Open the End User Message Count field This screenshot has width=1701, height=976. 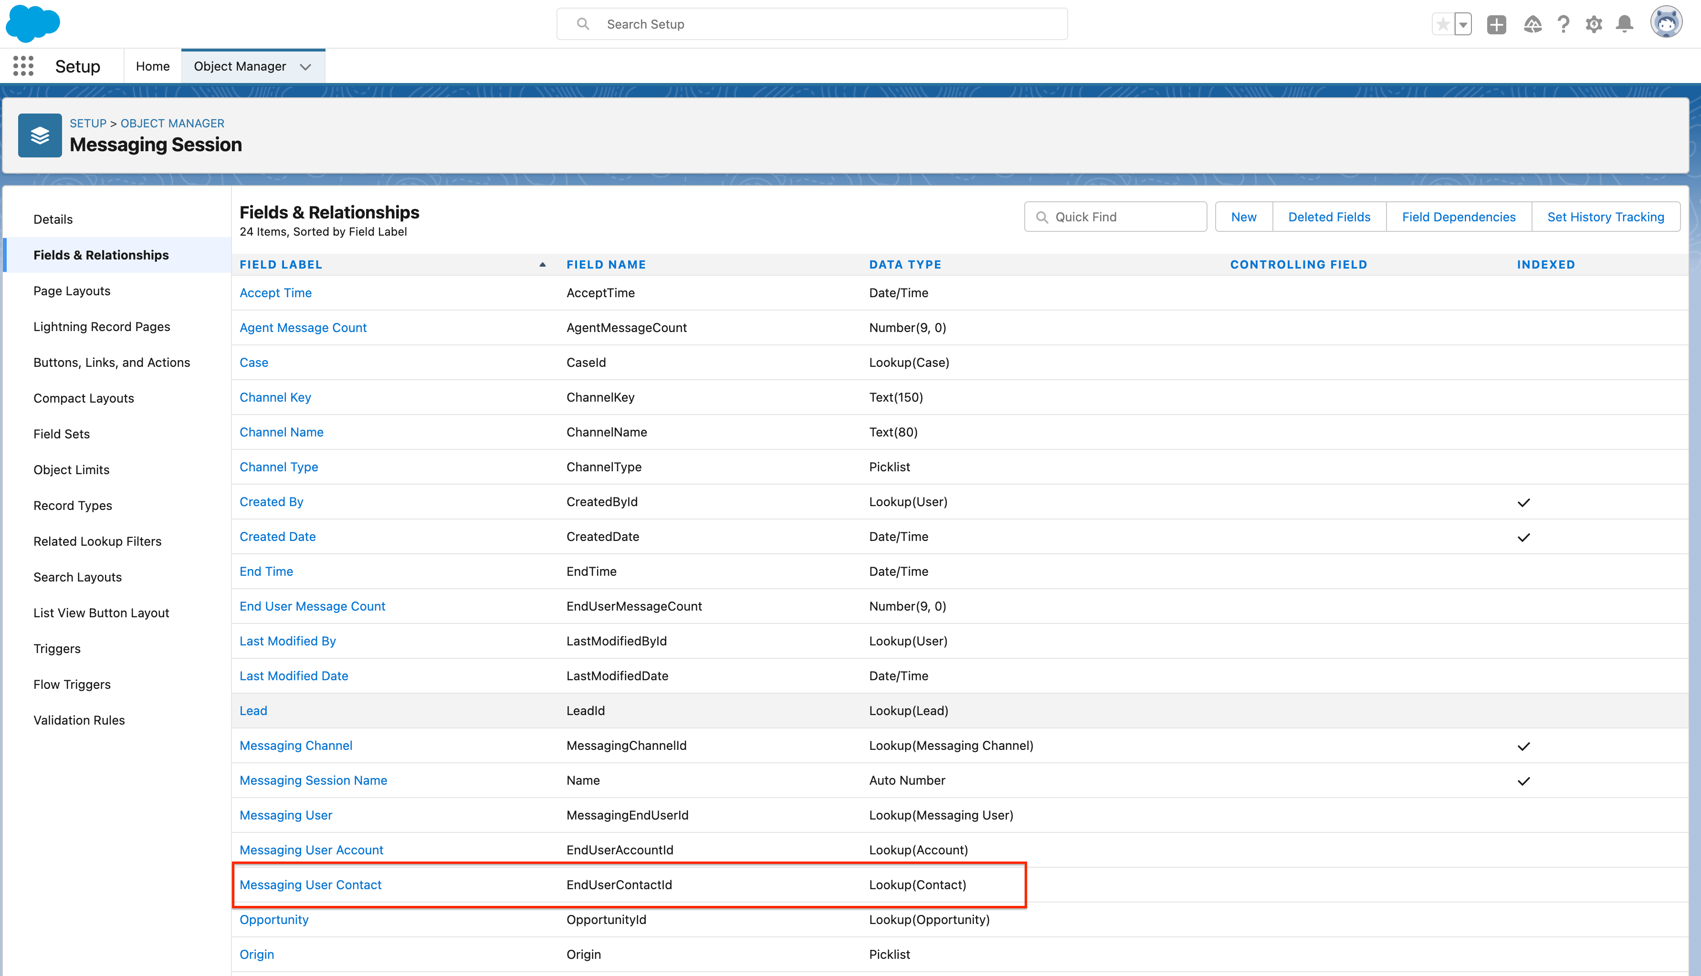pyautogui.click(x=313, y=607)
